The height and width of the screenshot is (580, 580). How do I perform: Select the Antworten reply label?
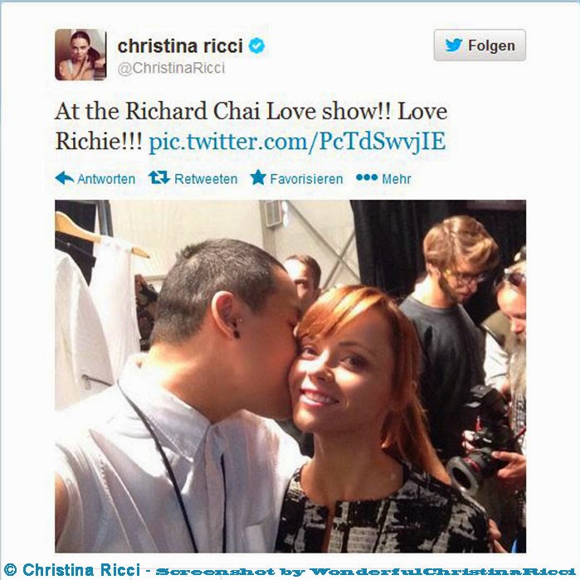[x=106, y=179]
